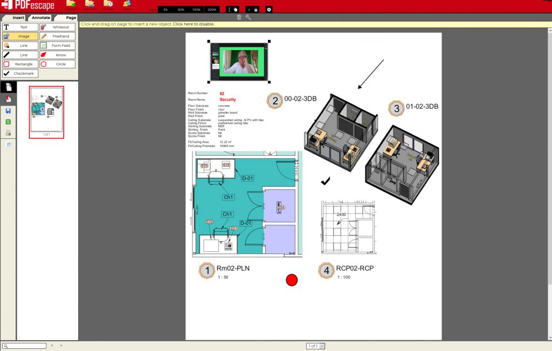Set zoom level to 200%
The width and height of the screenshot is (552, 351).
[x=212, y=10]
